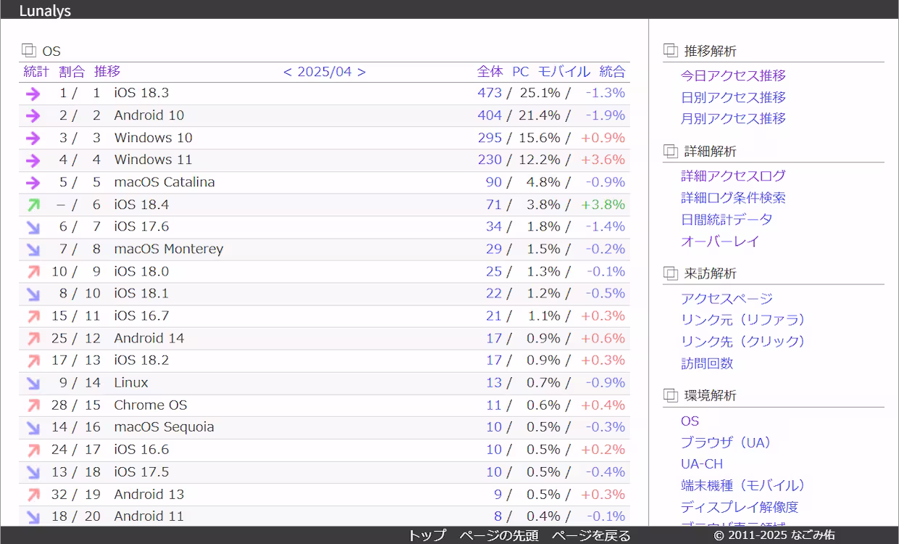The height and width of the screenshot is (544, 899).
Task: Open 端末機種（モバイル） link
Action: 743,485
